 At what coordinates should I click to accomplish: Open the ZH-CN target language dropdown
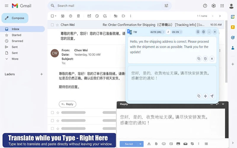(x=177, y=32)
